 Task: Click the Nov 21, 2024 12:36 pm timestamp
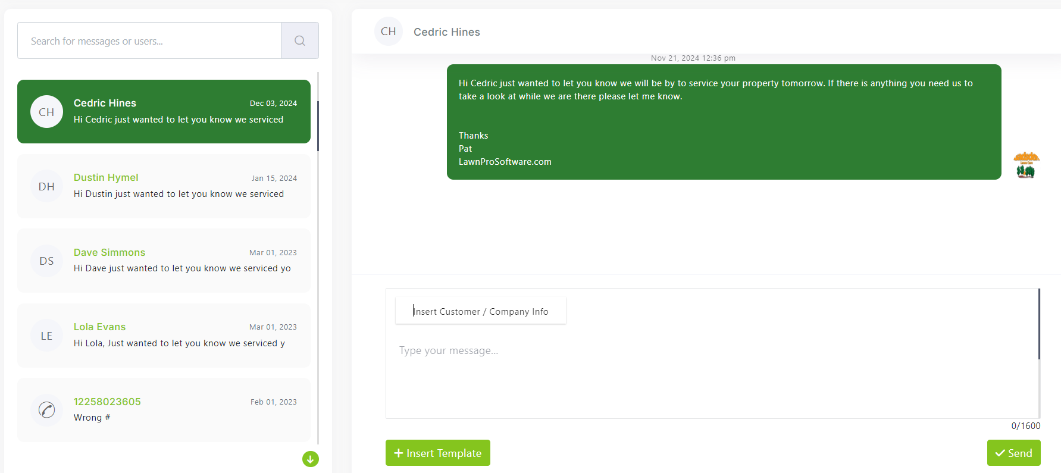pos(693,58)
